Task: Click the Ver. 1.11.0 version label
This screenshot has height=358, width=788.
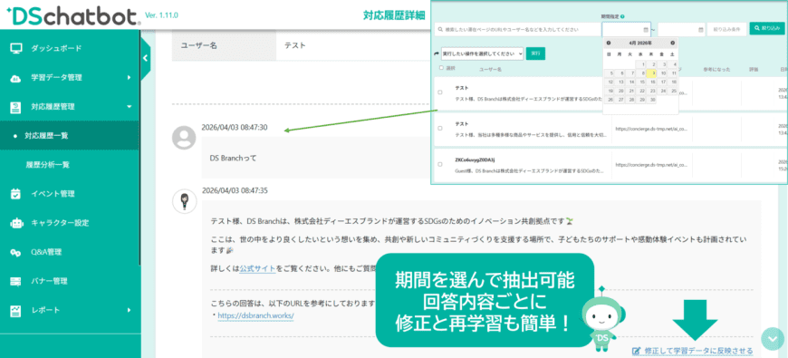Action: click(161, 15)
